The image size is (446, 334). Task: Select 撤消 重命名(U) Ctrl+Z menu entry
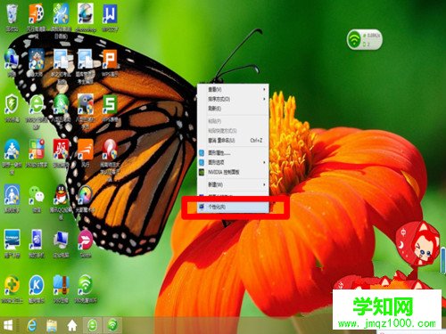[234, 140]
